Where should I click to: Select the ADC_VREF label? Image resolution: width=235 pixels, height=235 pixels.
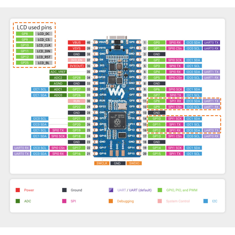point(58,72)
